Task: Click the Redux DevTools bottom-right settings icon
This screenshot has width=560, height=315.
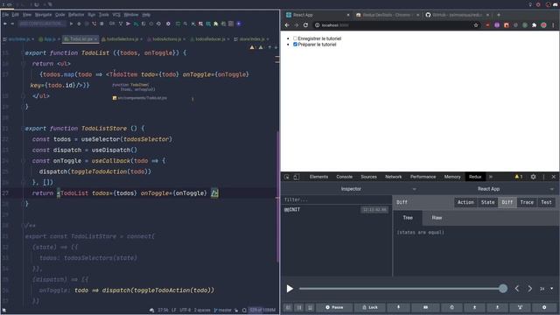Action: (544, 307)
